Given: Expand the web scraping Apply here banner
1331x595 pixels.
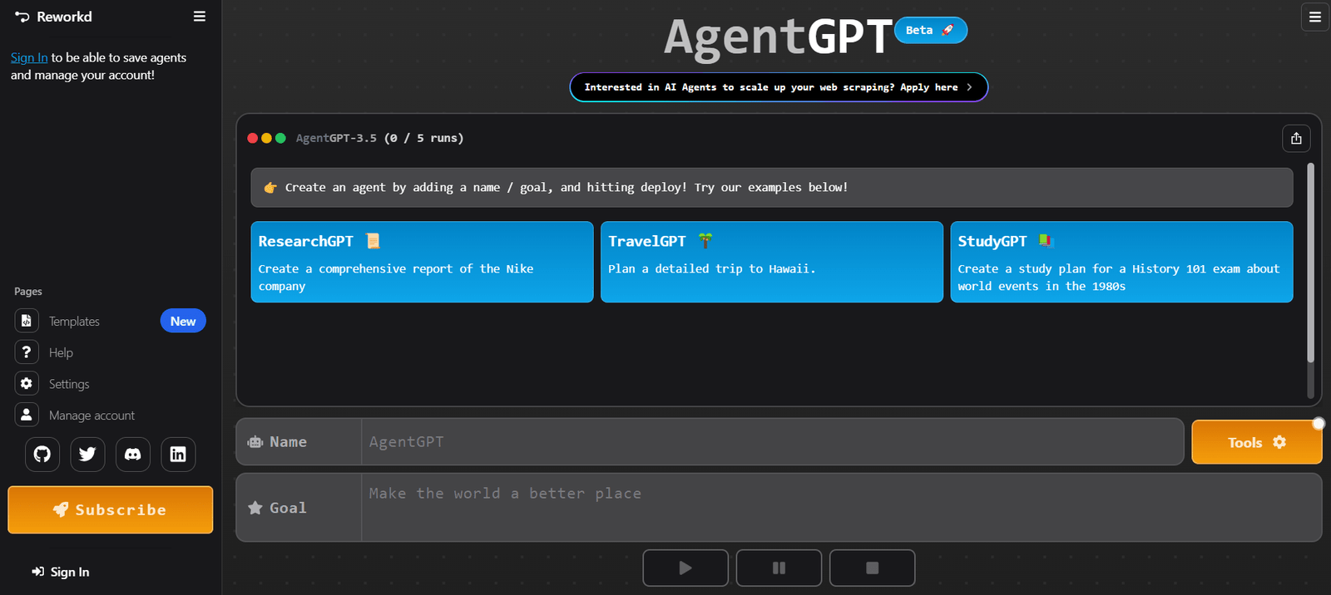Looking at the screenshot, I should 779,87.
